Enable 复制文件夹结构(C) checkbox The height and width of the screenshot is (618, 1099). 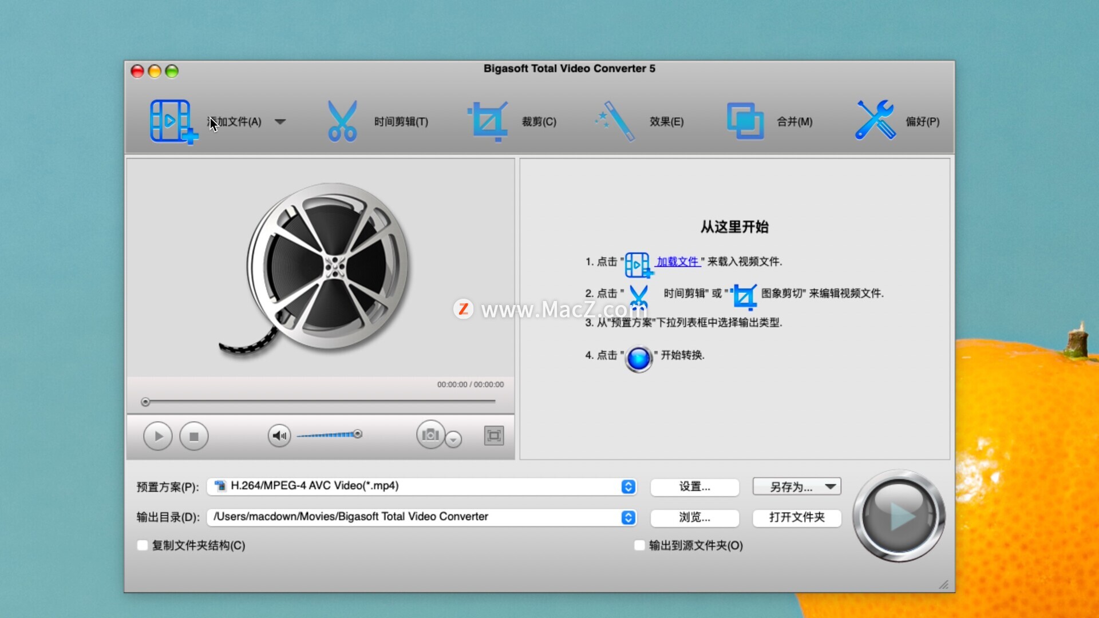tap(143, 545)
